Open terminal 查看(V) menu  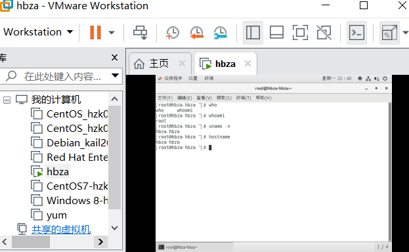[x=204, y=98]
